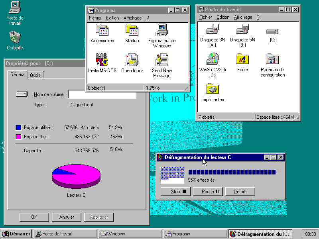Switch to the Outils tab

coord(35,75)
